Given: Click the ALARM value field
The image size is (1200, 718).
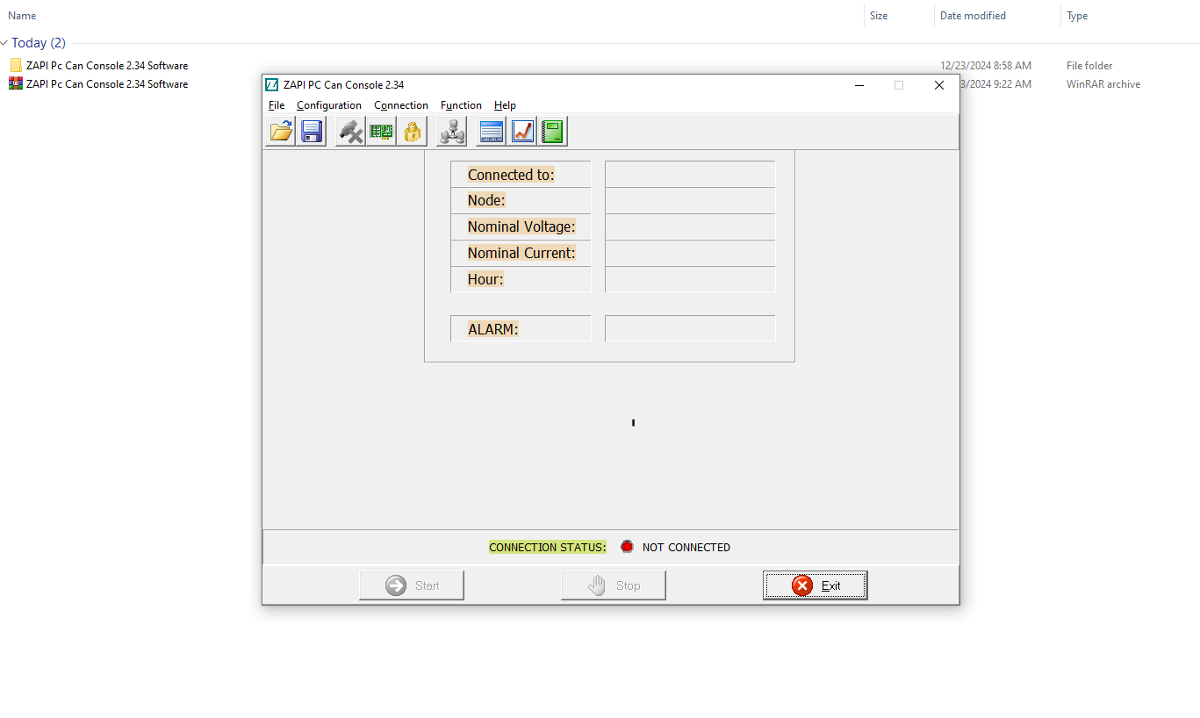Looking at the screenshot, I should pos(690,328).
